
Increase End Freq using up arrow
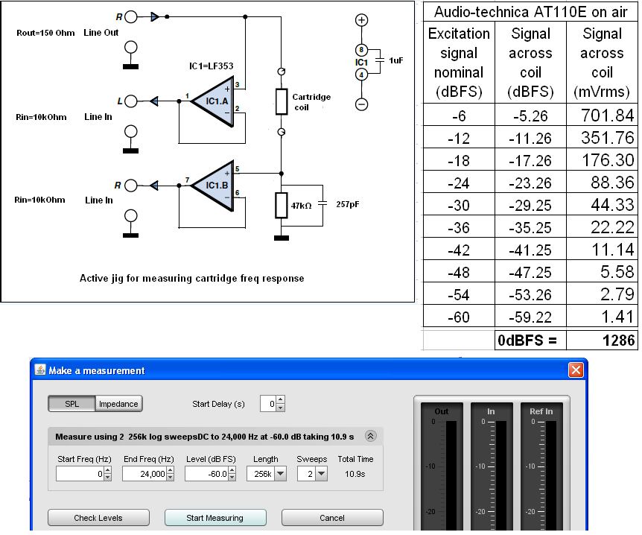click(171, 470)
